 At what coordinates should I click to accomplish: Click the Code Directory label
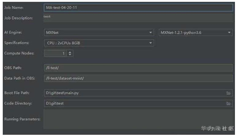tap(18, 103)
